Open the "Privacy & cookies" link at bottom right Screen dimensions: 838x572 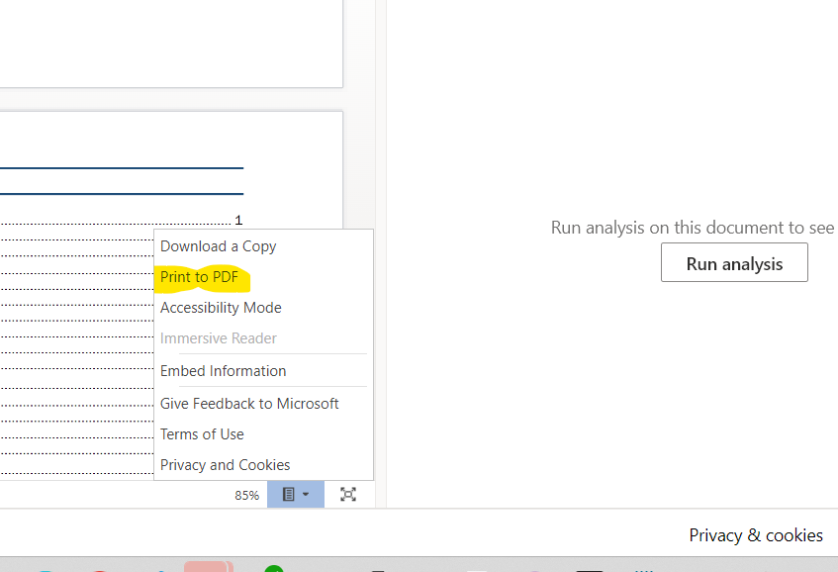point(756,534)
